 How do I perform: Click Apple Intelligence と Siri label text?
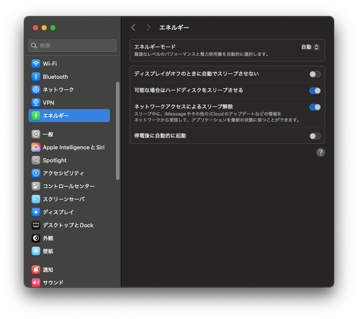click(74, 147)
